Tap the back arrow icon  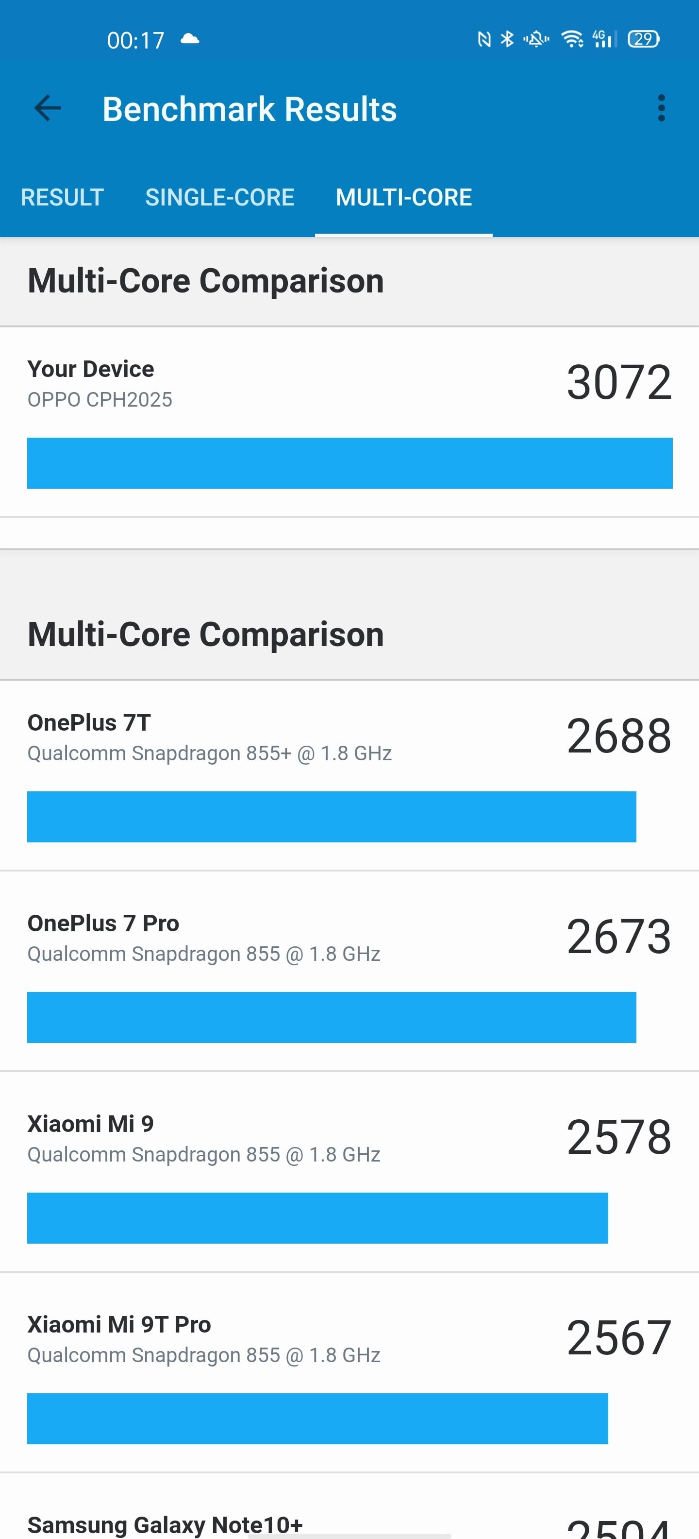pyautogui.click(x=48, y=108)
